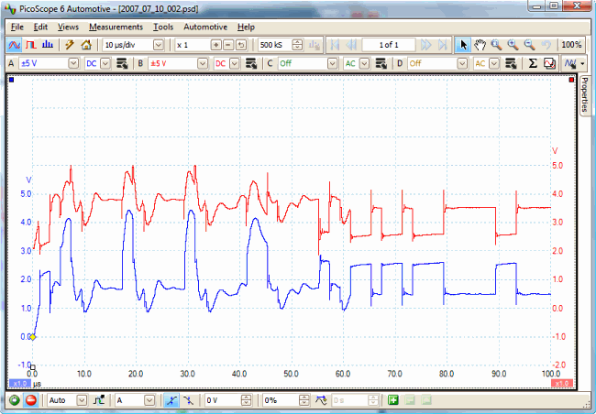Select the Hand pan tool
Screen dimensions: 596x414
point(480,45)
